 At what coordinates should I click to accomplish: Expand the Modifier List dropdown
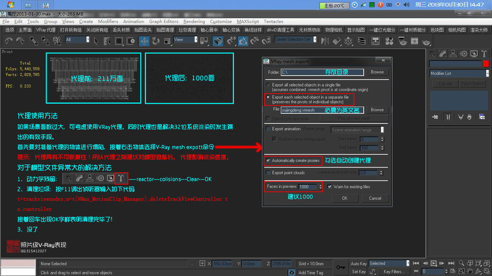[x=459, y=73]
